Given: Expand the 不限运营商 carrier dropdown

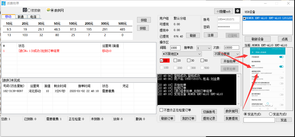Looking at the screenshot, I should pyautogui.click(x=226, y=54).
